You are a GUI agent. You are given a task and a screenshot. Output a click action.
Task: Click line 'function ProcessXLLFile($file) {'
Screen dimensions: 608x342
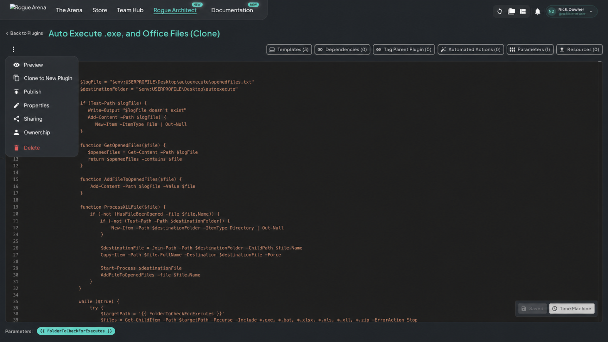[x=123, y=207]
